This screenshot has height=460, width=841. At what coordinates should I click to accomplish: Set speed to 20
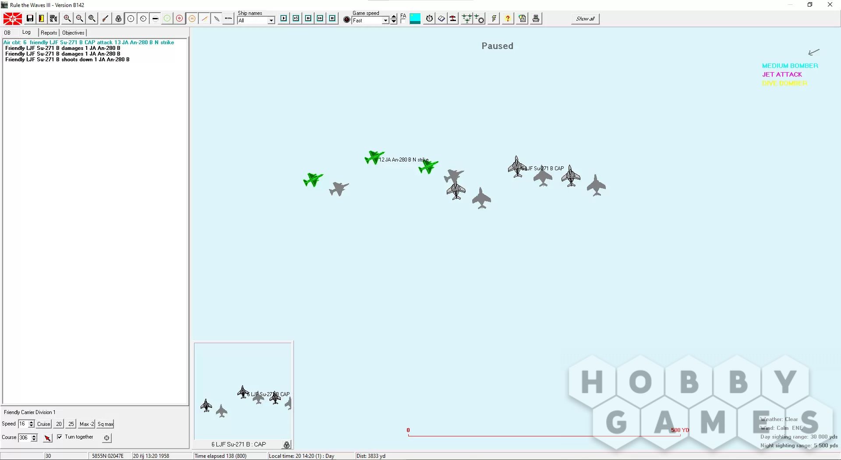coord(59,424)
